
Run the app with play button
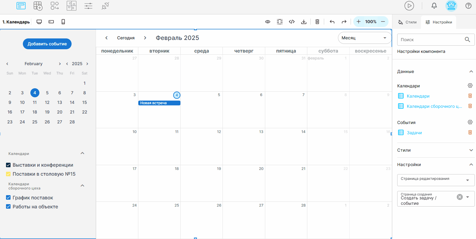pyautogui.click(x=409, y=6)
